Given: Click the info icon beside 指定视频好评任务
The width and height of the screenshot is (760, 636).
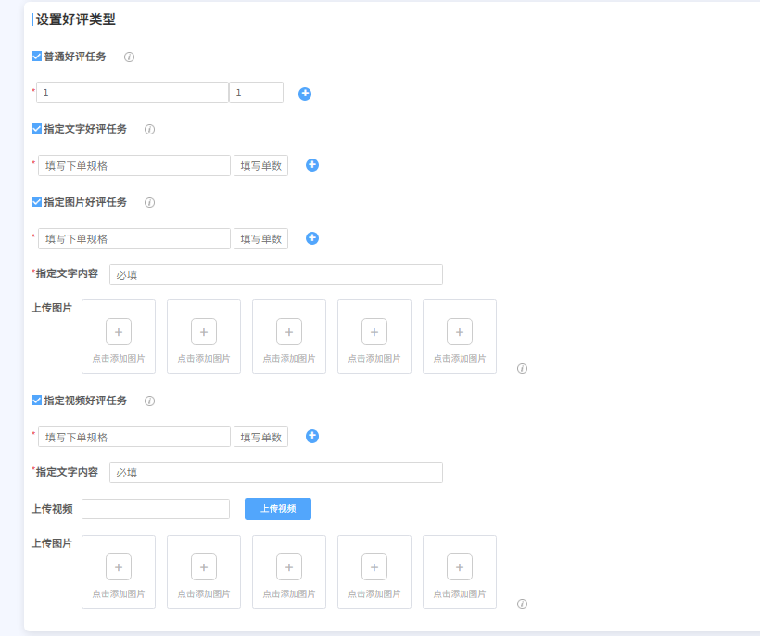Looking at the screenshot, I should coord(149,401).
